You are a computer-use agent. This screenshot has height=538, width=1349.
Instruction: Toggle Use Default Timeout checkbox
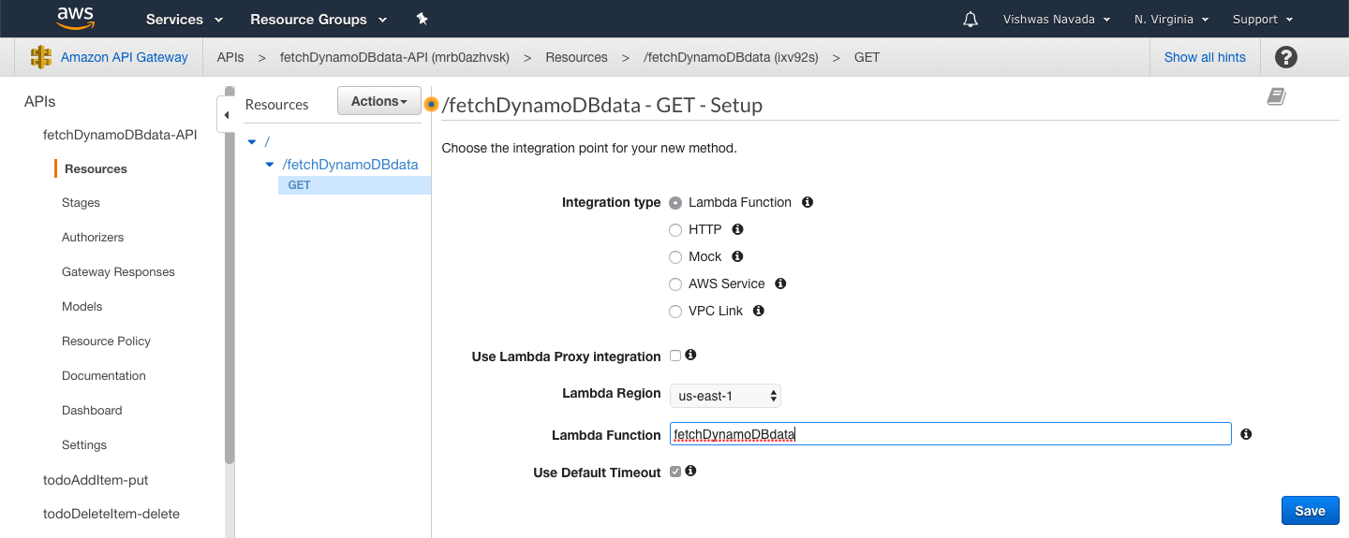[675, 472]
